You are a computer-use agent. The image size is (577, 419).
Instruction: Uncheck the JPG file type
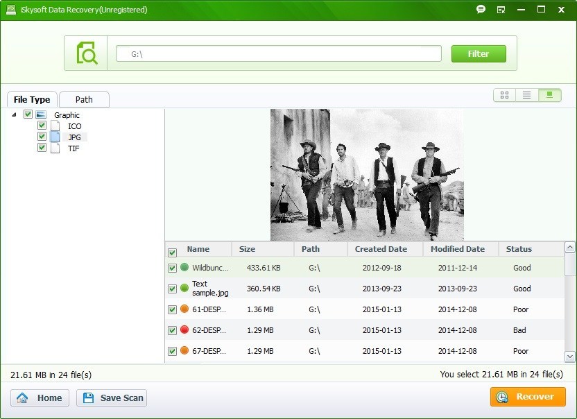(42, 137)
